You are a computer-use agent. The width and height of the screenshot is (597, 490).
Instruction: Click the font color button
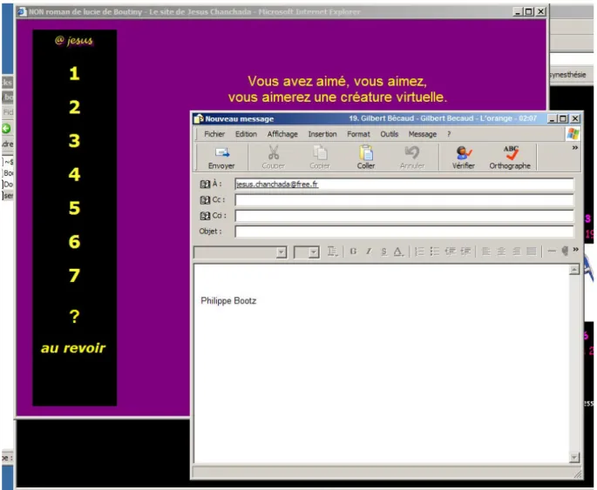pyautogui.click(x=398, y=252)
